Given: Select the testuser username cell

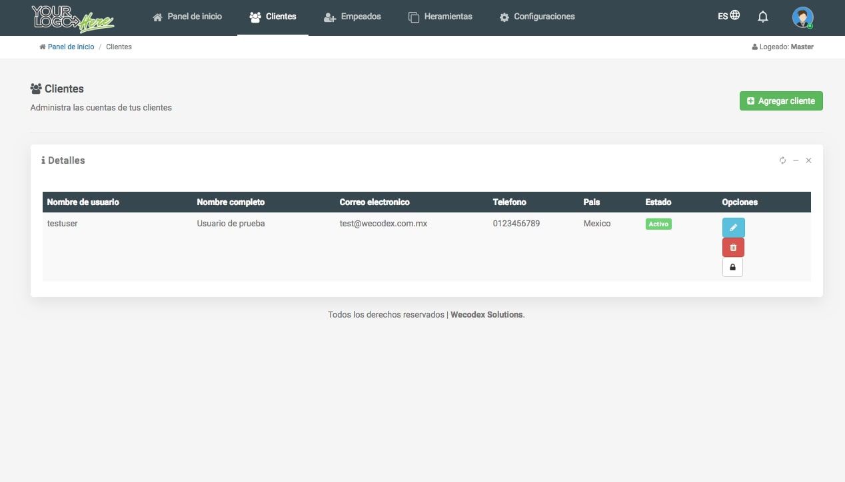Looking at the screenshot, I should point(63,224).
